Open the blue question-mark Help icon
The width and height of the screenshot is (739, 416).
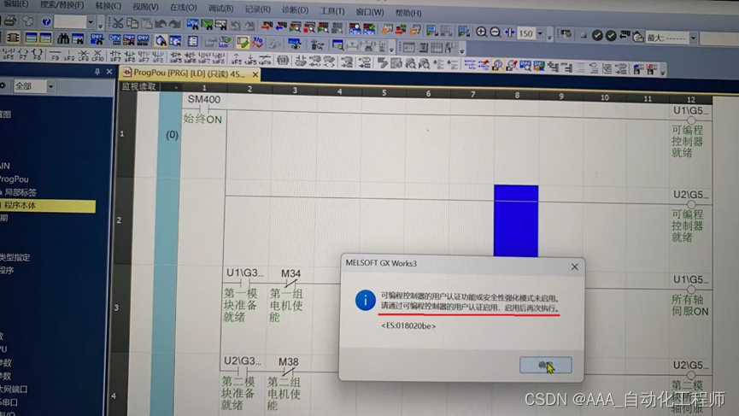tap(46, 21)
